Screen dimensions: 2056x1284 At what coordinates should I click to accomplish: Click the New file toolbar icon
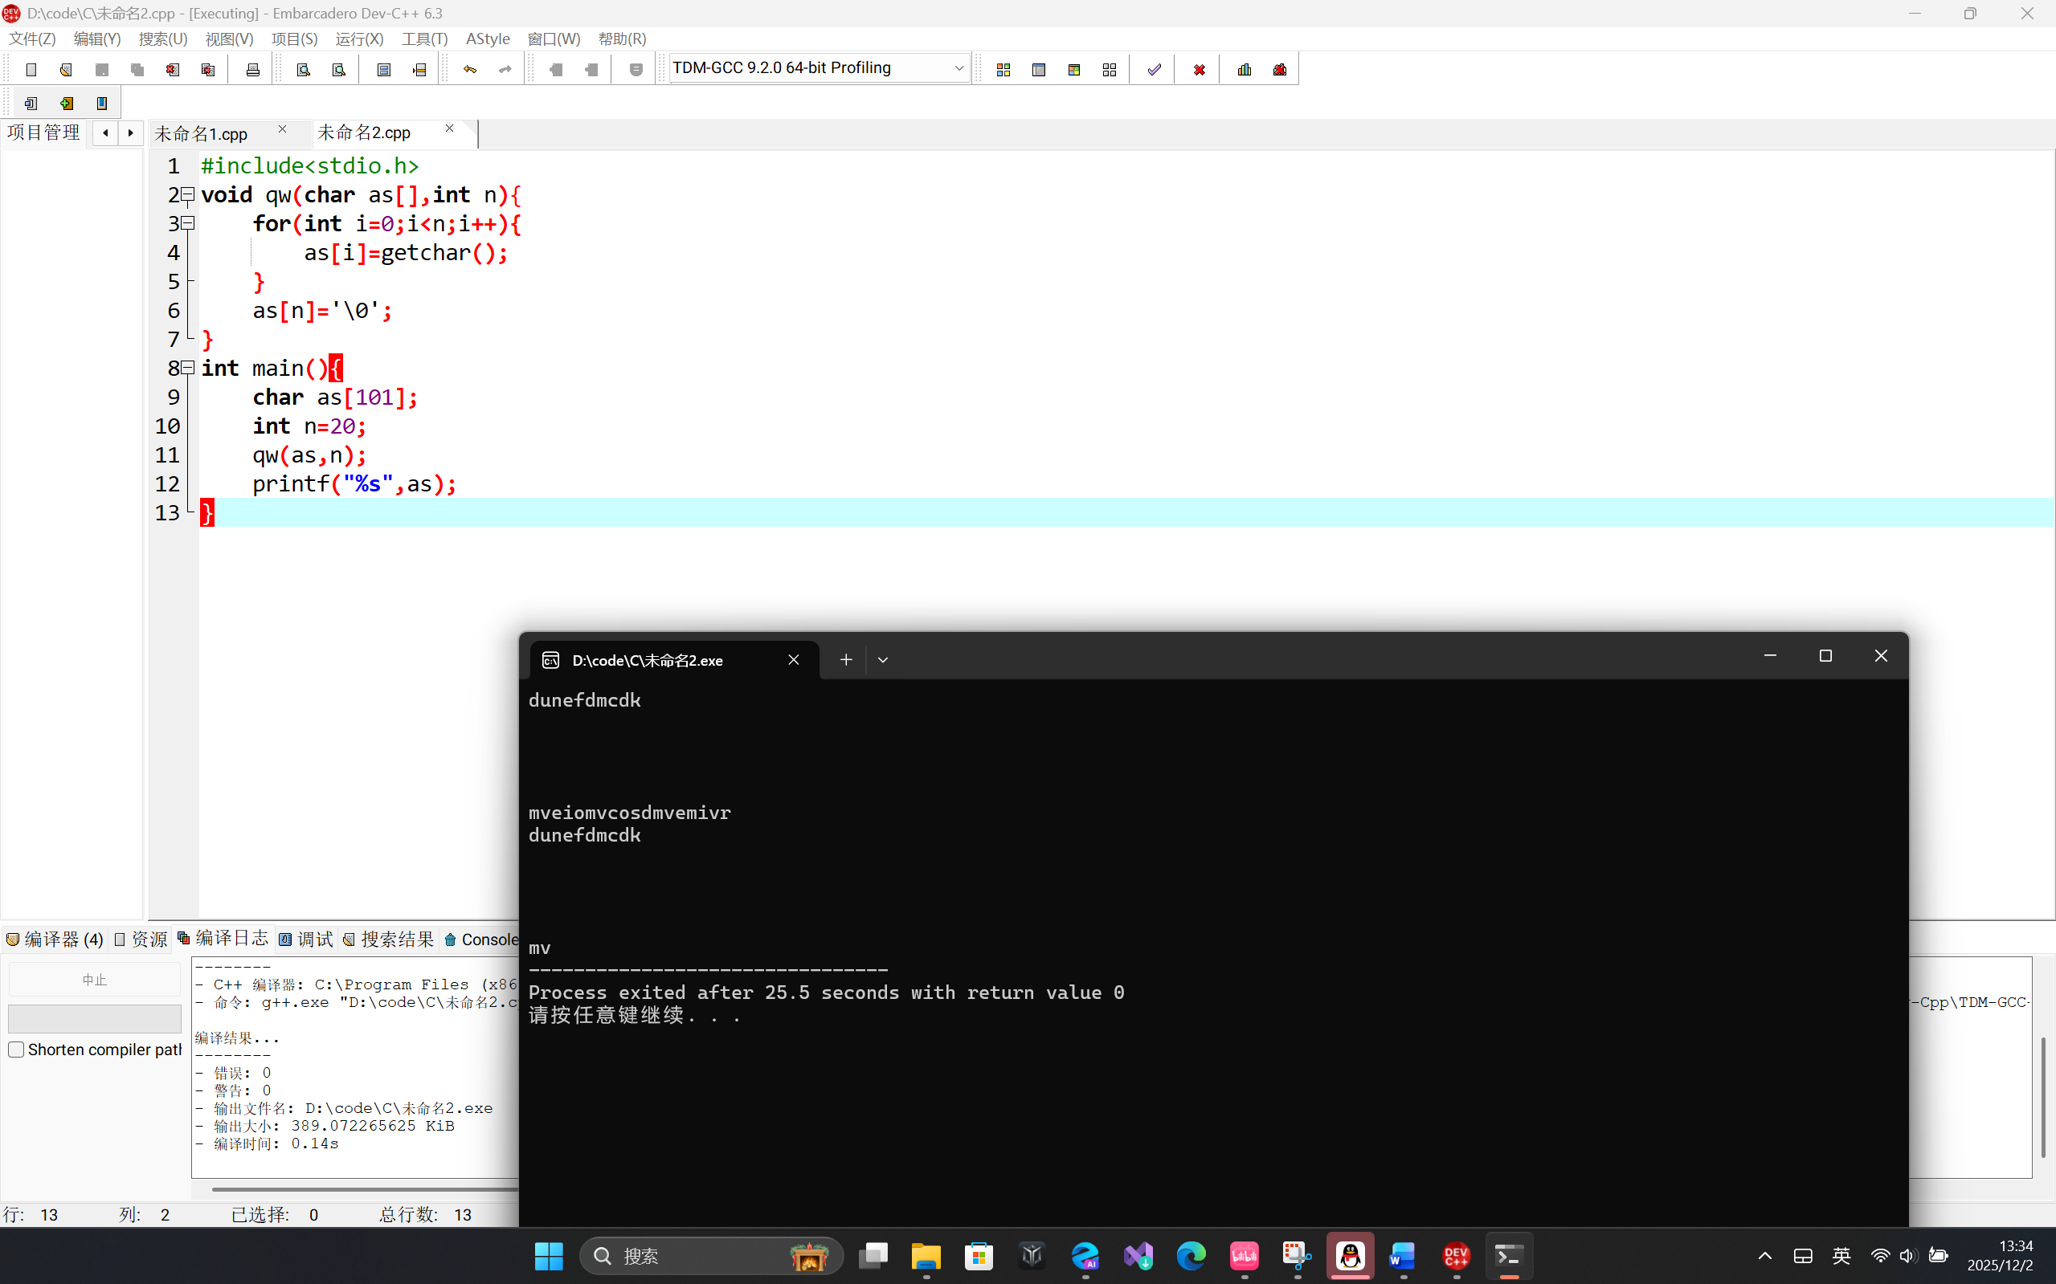31,70
